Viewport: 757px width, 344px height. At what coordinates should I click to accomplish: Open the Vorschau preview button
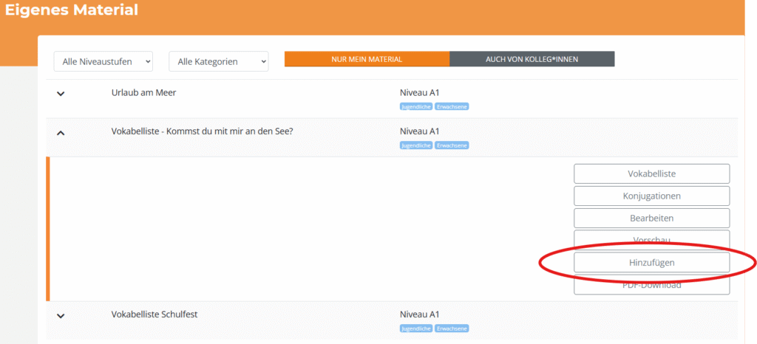coord(651,240)
